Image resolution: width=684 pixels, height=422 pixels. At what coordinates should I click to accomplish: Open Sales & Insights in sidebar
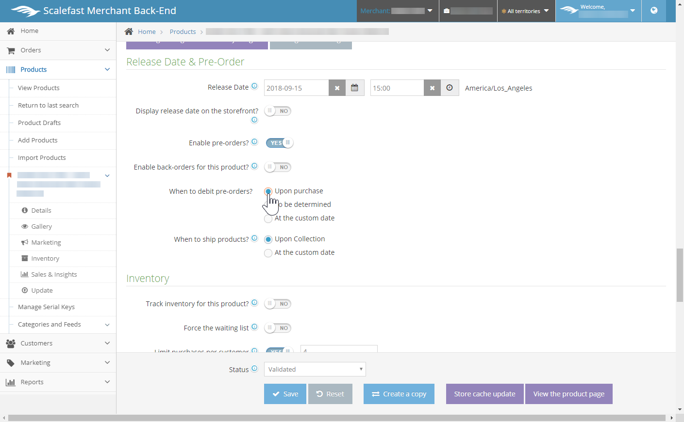pyautogui.click(x=54, y=274)
